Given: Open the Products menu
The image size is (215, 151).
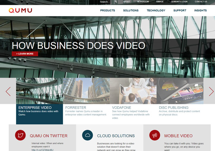Looking at the screenshot, I should (107, 10).
